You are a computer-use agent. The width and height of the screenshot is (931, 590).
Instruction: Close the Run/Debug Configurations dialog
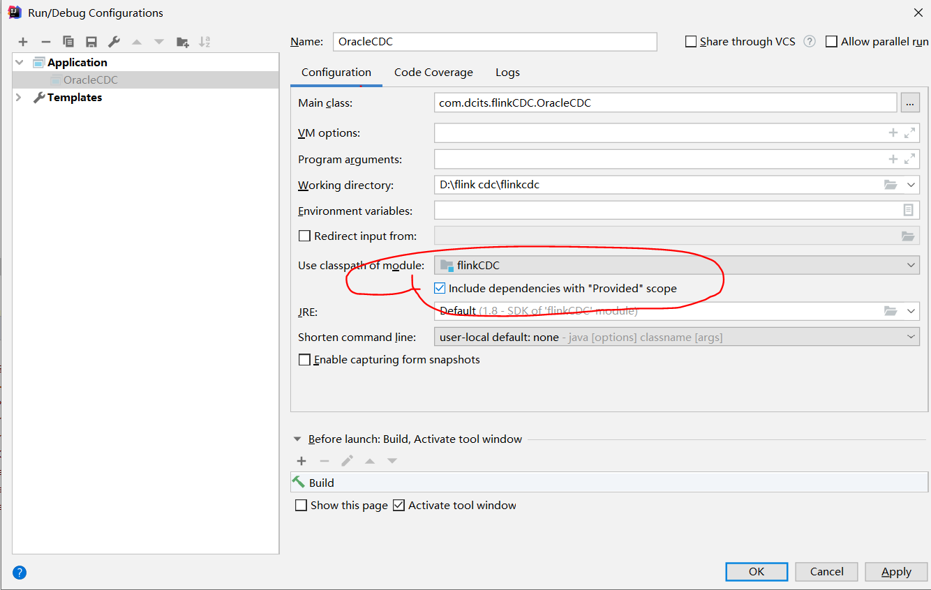point(918,13)
